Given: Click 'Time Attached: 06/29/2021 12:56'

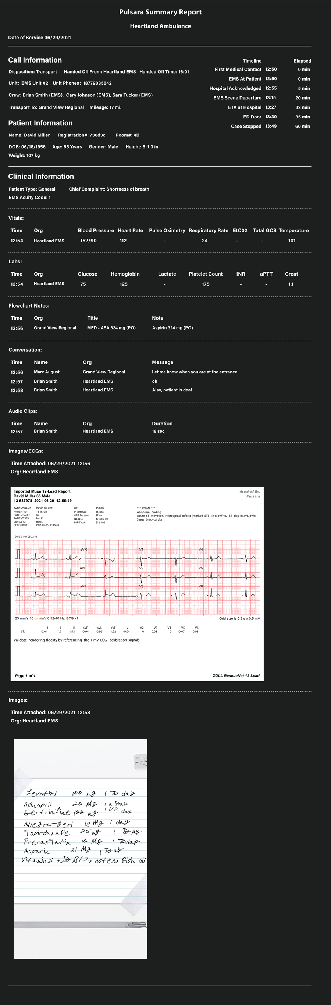Looking at the screenshot, I should coord(50,464).
